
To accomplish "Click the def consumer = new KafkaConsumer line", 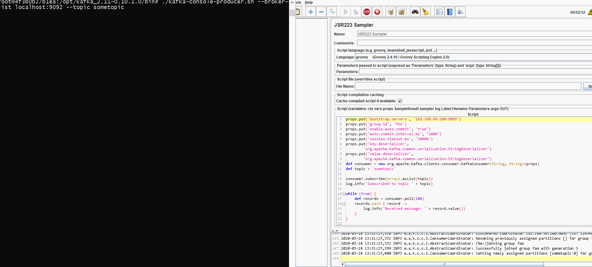I will [443, 164].
